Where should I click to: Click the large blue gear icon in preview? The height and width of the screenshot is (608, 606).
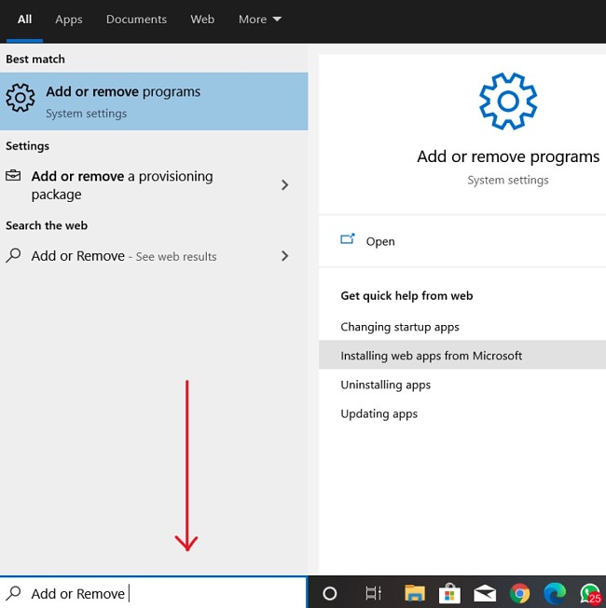(508, 101)
